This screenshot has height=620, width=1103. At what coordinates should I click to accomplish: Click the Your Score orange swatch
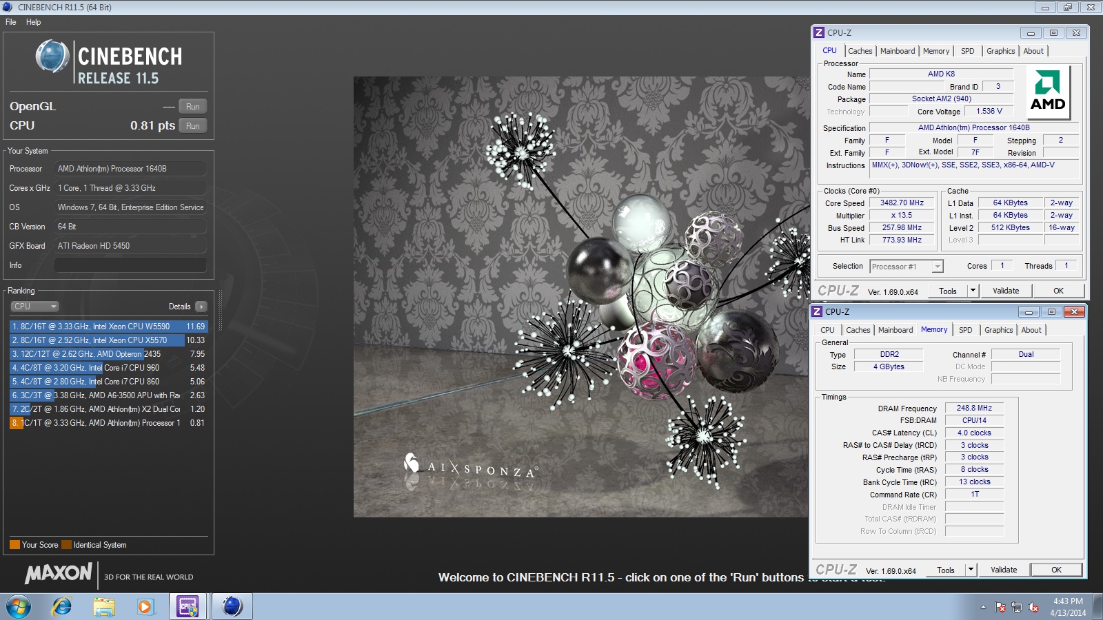[14, 545]
